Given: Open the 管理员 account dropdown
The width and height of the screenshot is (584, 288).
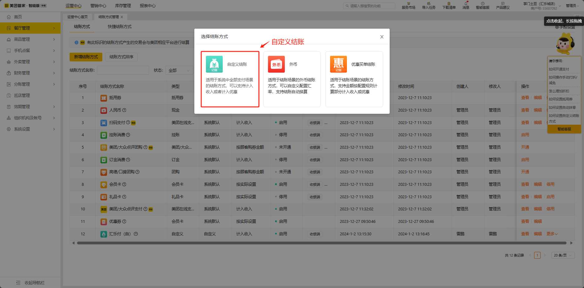Looking at the screenshot, I should point(572,6).
